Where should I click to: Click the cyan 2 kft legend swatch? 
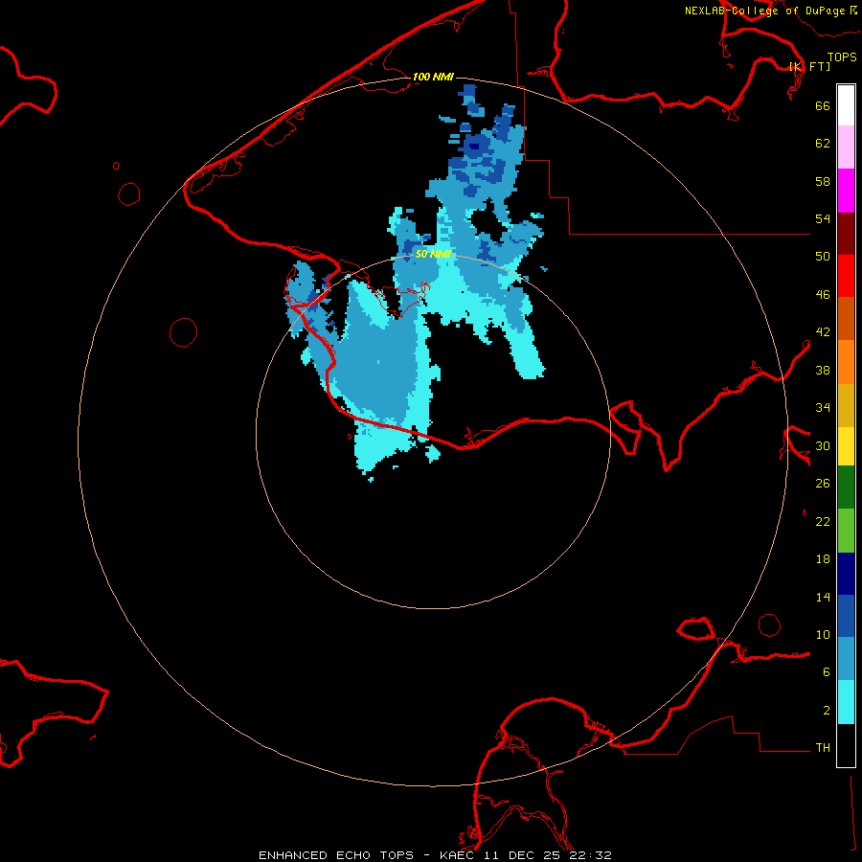click(x=846, y=702)
